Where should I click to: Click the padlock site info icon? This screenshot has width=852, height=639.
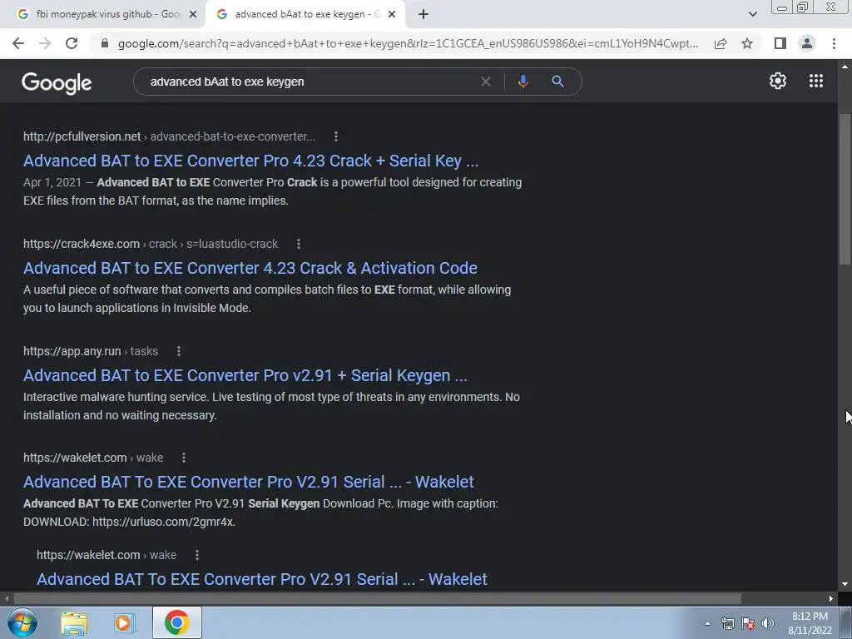click(105, 43)
